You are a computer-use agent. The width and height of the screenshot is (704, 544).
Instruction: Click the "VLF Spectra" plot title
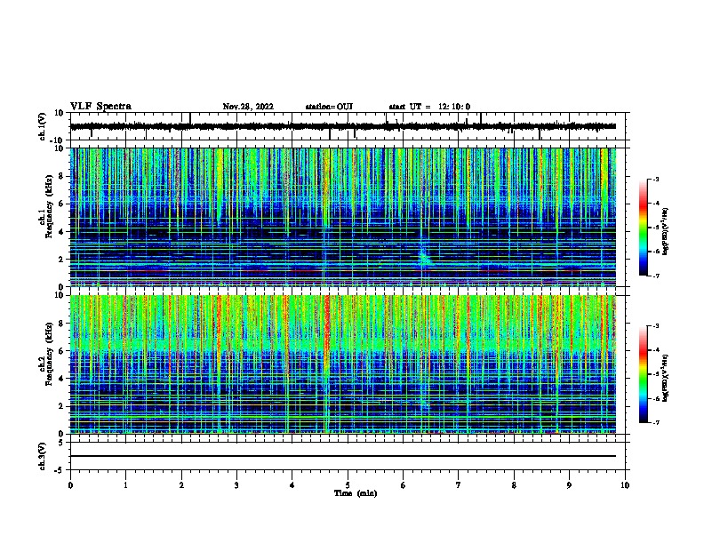pyautogui.click(x=100, y=107)
